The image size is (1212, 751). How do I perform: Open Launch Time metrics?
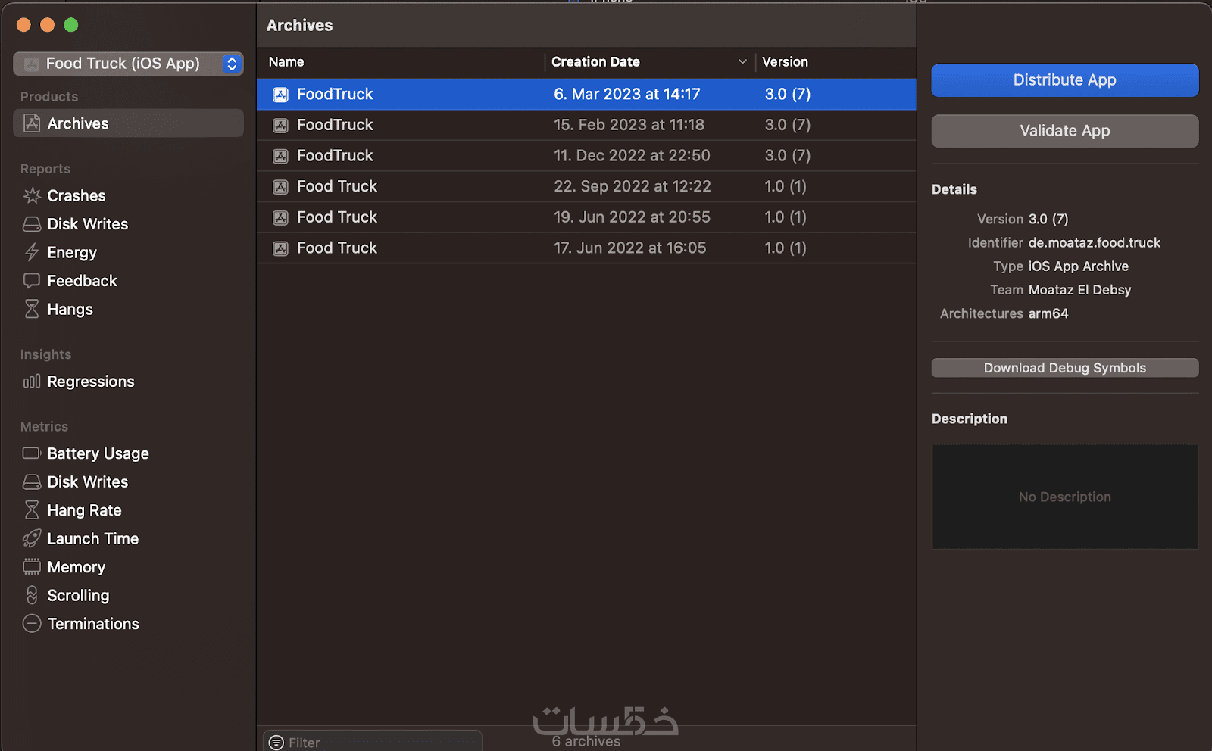click(x=93, y=538)
